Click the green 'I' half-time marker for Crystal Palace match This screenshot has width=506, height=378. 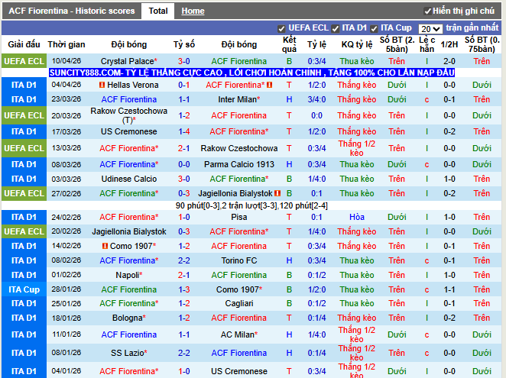click(427, 61)
